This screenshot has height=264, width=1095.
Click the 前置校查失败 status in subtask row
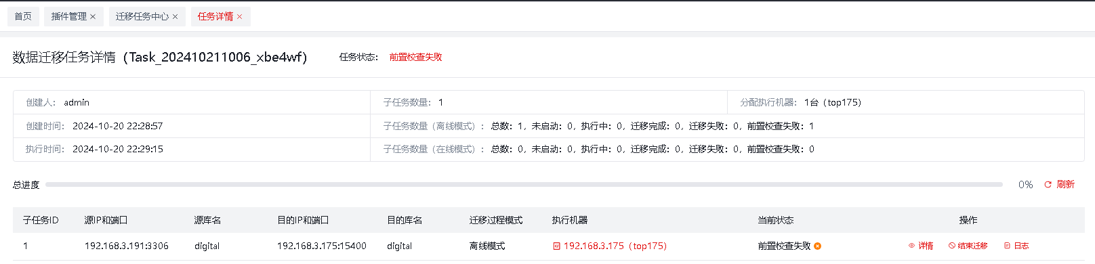point(784,246)
